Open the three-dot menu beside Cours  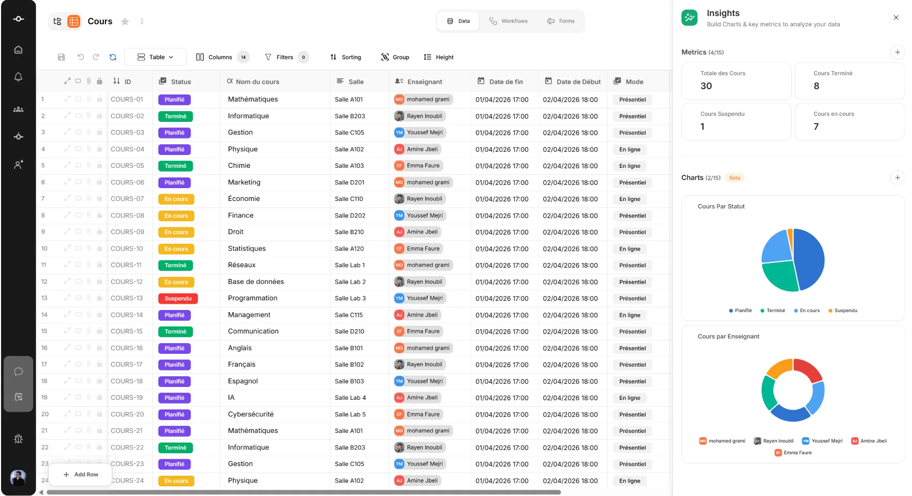point(142,21)
